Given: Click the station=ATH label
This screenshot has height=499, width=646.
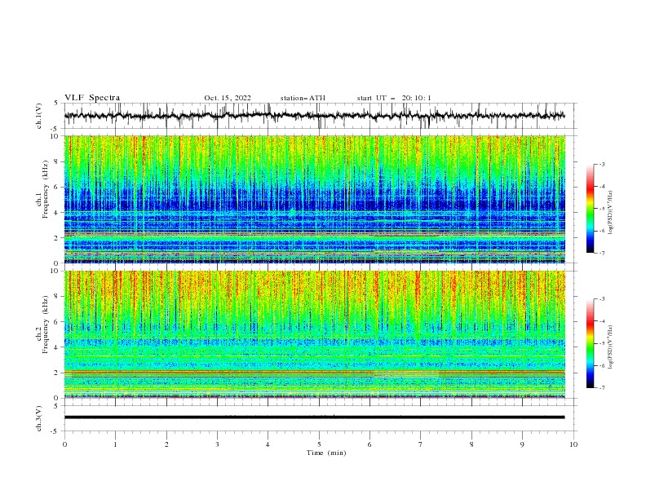Looking at the screenshot, I should click(303, 98).
